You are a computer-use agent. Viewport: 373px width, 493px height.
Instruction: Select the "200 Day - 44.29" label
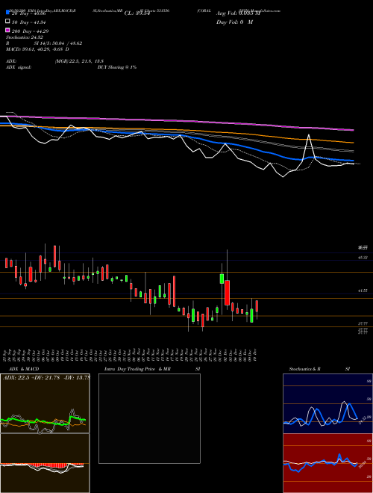30,31
